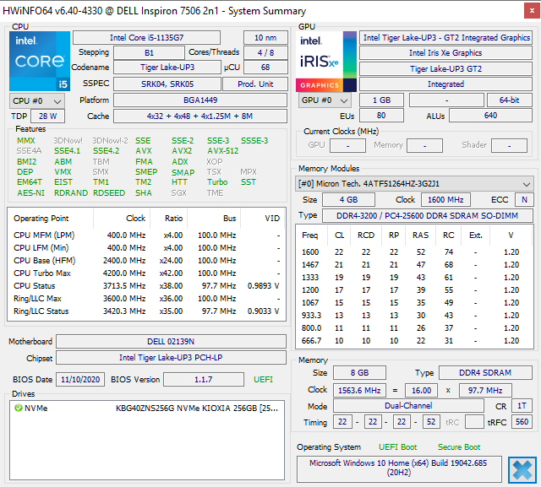Expand the Micron memory module dropdown
This screenshot has width=541, height=487.
[414, 184]
